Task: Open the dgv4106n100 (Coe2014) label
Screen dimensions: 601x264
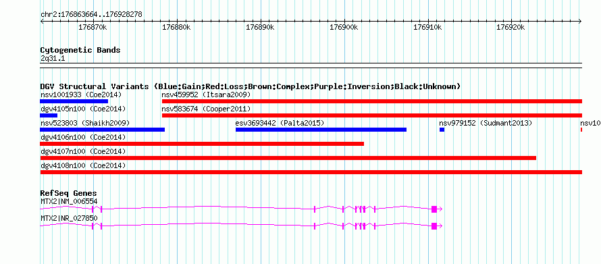Action: (x=83, y=137)
